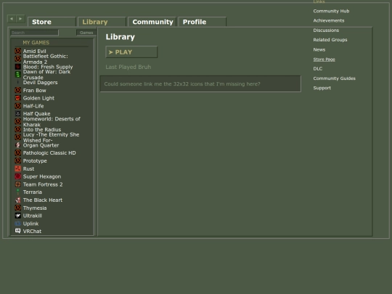Viewport: 392px width, 294px height.
Task: Go back with the left arrow button
Action: [12, 18]
